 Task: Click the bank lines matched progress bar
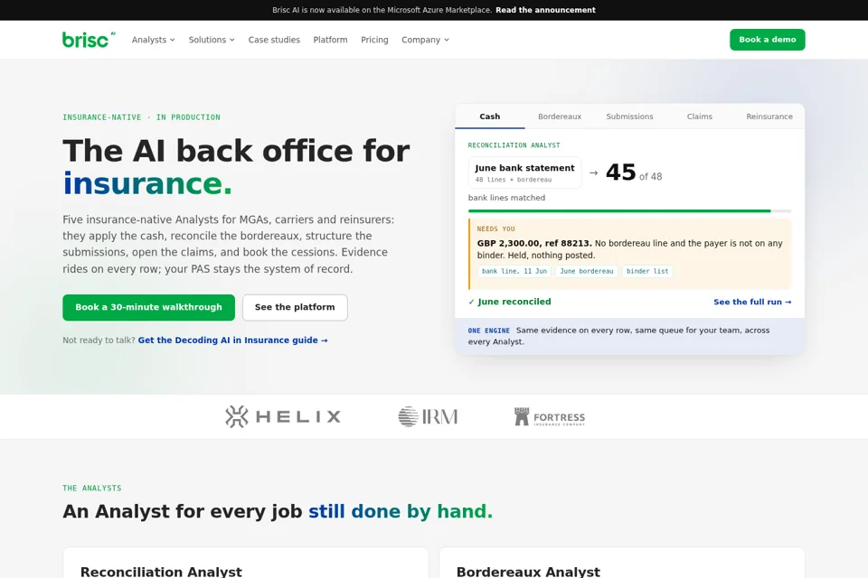(x=629, y=210)
